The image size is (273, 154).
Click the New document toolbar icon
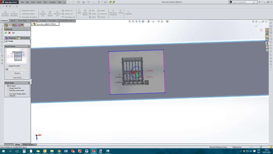tap(68, 2)
